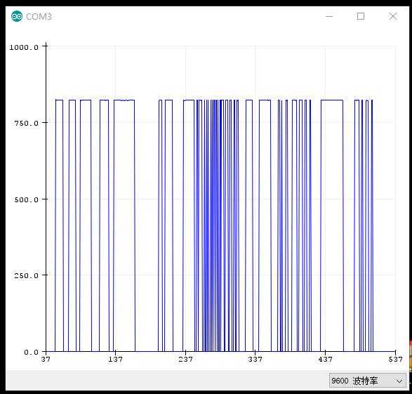Click the 337 x-axis label

point(255,360)
